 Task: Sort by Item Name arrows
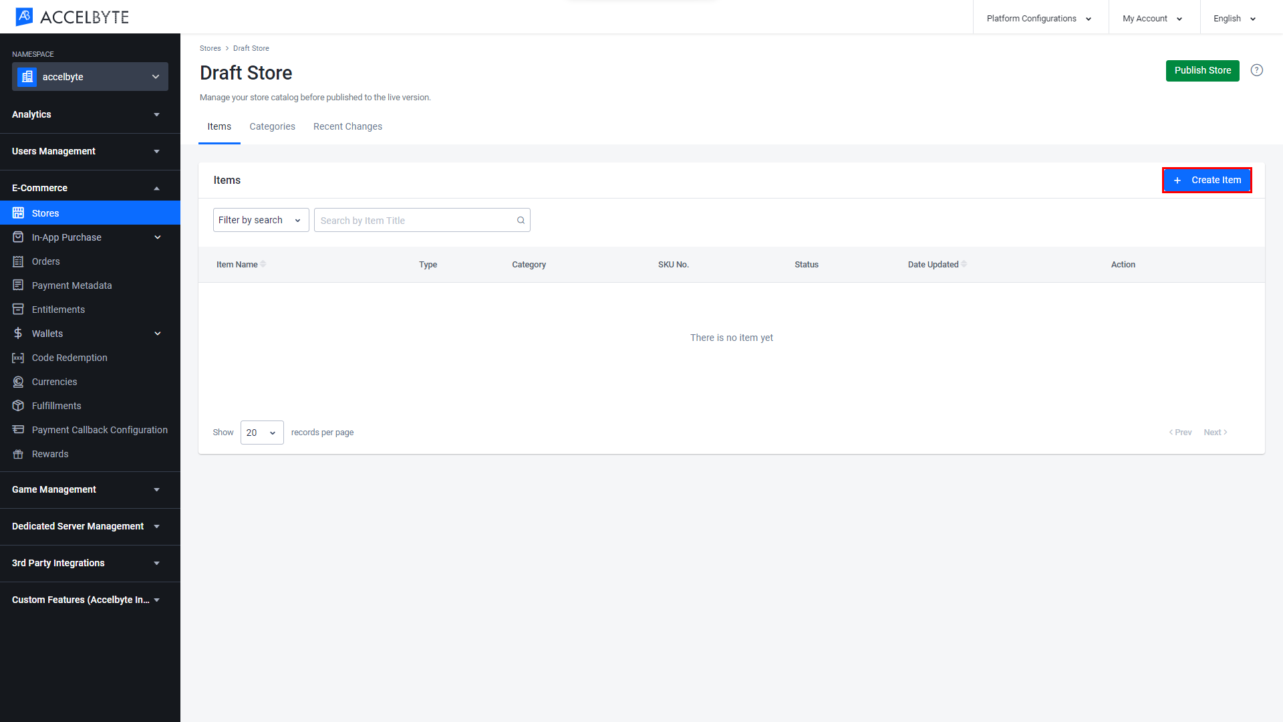[263, 264]
